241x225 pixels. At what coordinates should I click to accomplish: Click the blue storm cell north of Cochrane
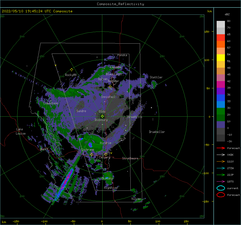point(90,145)
